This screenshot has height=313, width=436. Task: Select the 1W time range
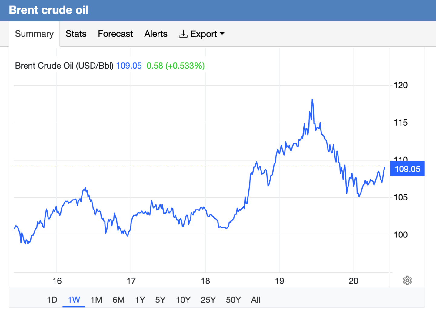pos(74,300)
